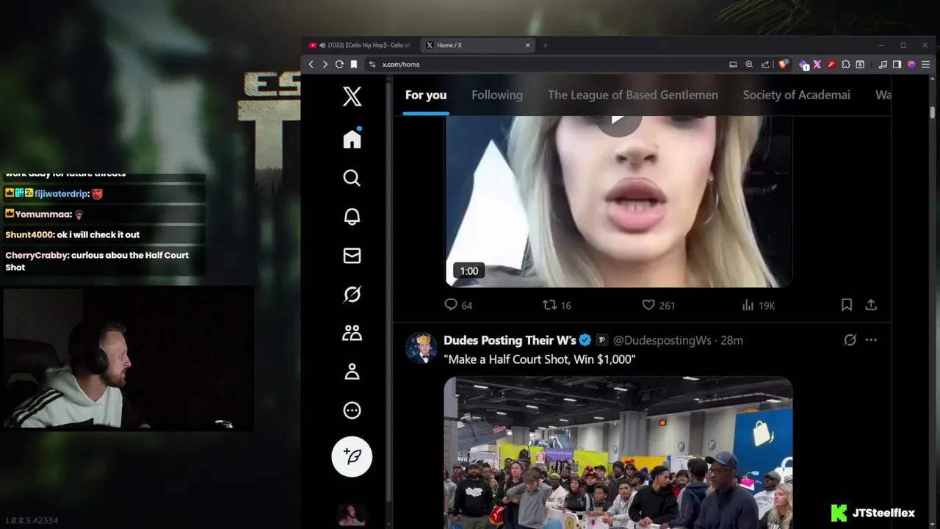Open Brave Shields lion icon
Screen dimensions: 940x529
[782, 65]
